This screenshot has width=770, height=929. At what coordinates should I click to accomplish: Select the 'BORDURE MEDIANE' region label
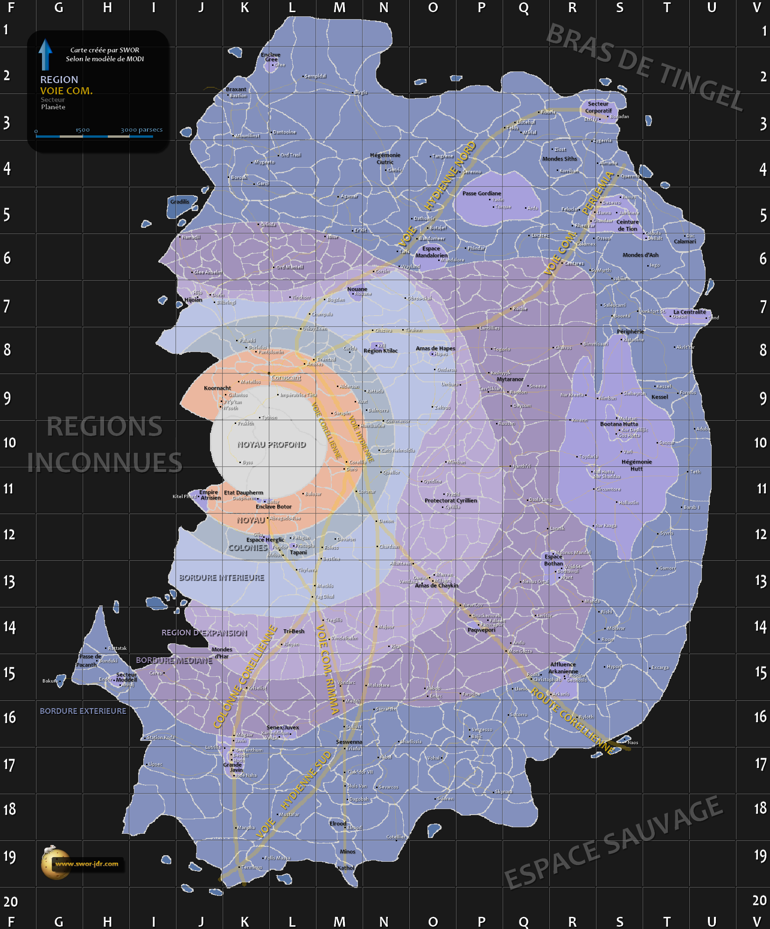174,660
